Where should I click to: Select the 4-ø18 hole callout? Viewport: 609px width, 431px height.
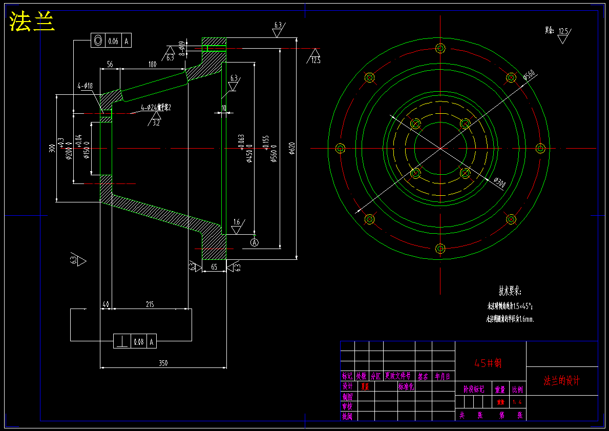click(x=85, y=86)
